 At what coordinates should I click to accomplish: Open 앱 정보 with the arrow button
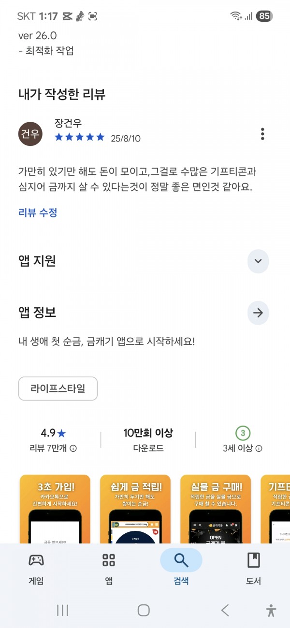258,313
